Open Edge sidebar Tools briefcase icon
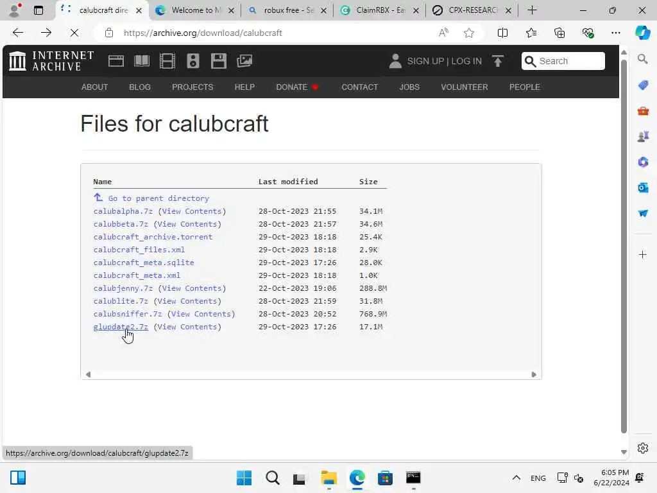The height and width of the screenshot is (493, 657). 643,111
